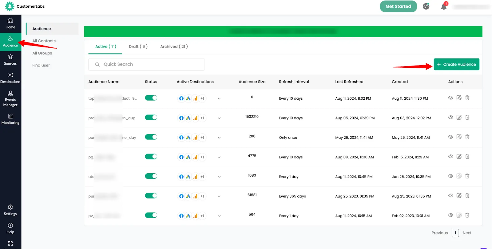
Task: Open Events Manager from the sidebar
Action: click(x=10, y=98)
